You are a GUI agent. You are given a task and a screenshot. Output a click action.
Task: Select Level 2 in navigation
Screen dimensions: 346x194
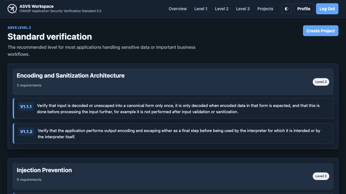(222, 9)
